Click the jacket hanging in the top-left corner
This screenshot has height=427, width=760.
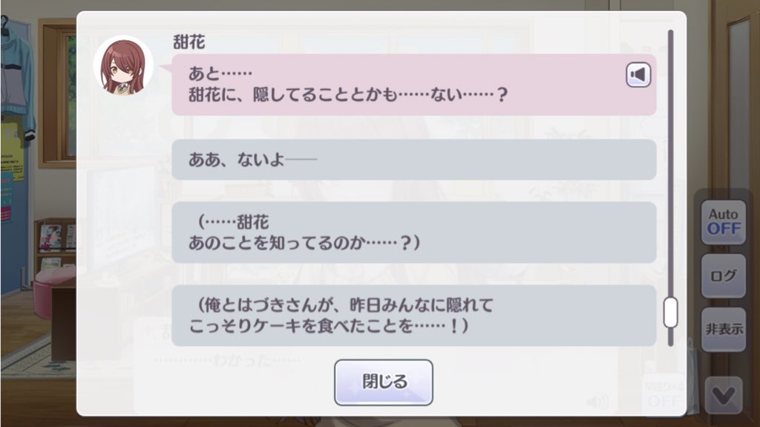coord(16,82)
